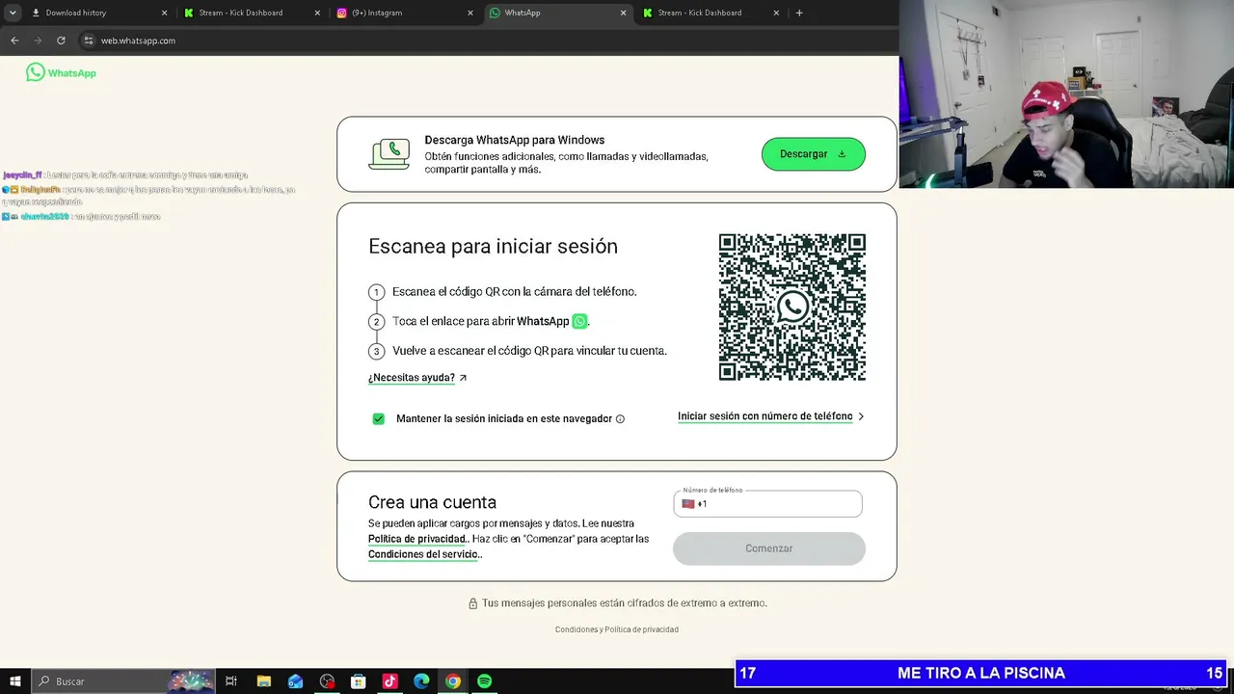This screenshot has height=694, width=1234.
Task: Open Política de privacidad link in Crea una cuenta
Action: tap(417, 539)
